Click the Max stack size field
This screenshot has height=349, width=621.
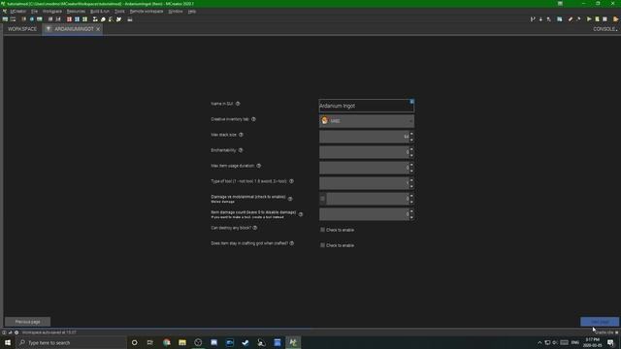point(365,137)
